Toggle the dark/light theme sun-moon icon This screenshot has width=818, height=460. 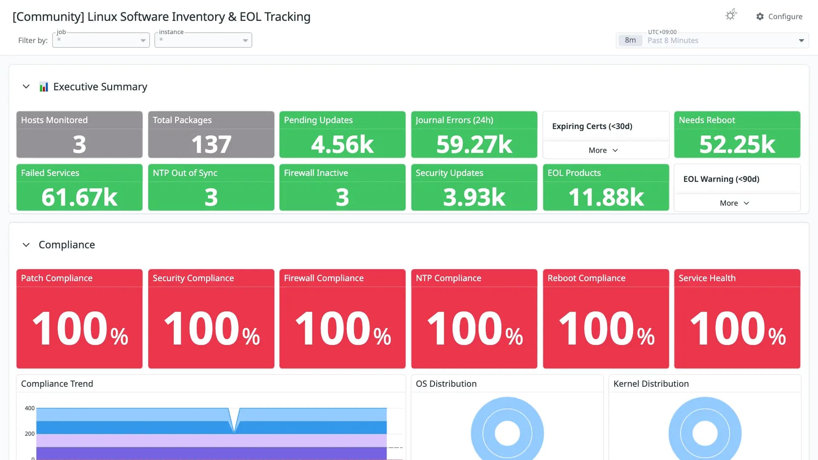click(x=731, y=15)
